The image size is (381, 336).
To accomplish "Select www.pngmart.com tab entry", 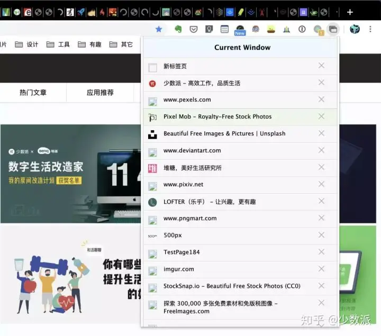I will (240, 219).
